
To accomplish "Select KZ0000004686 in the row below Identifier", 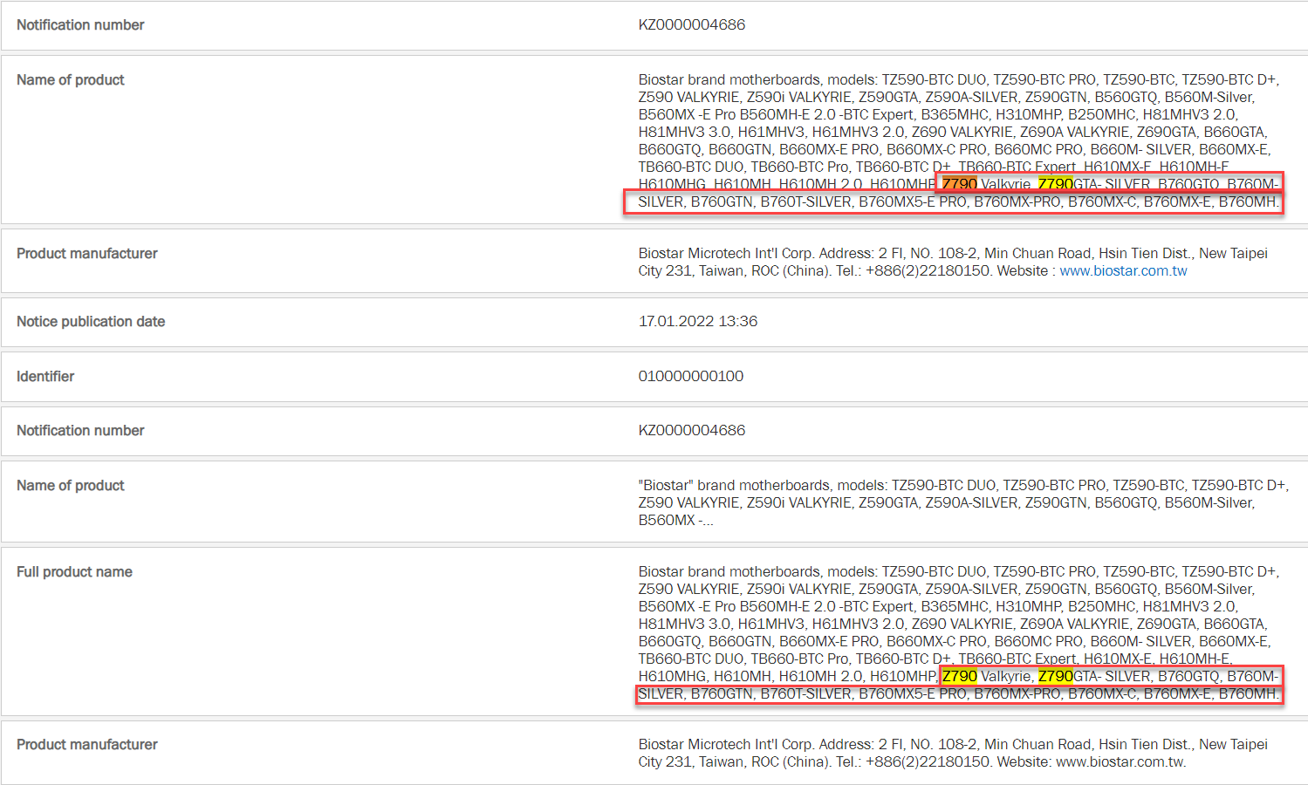I will (x=692, y=430).
